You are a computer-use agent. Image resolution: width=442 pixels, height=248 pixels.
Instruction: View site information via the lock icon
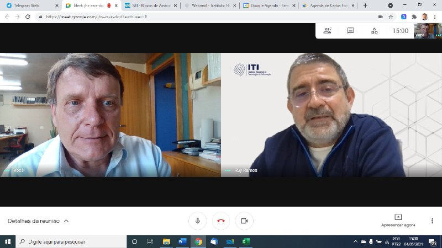point(40,17)
